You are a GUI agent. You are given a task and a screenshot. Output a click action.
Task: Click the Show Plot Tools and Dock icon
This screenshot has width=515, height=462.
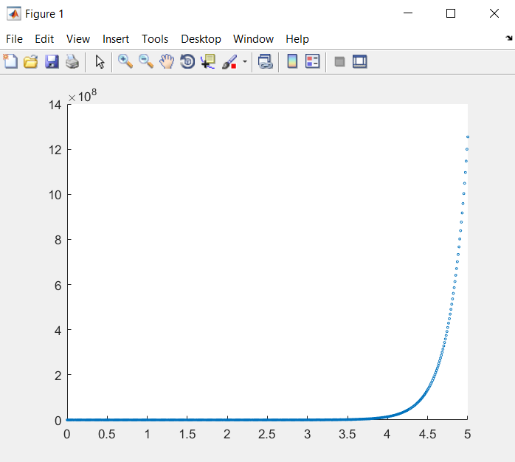click(359, 61)
